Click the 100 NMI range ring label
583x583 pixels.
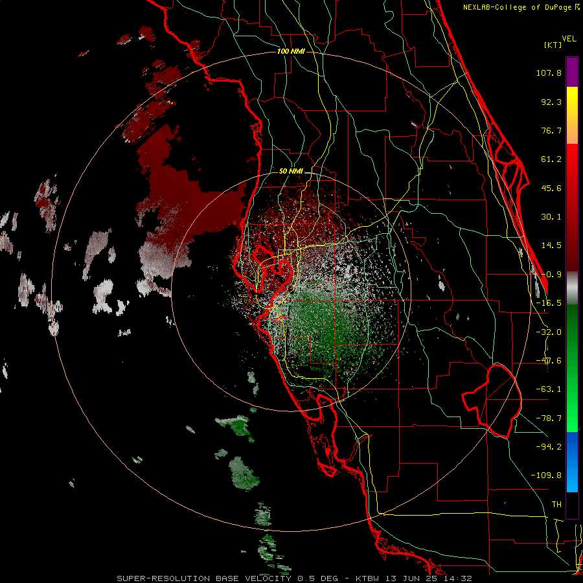click(x=291, y=51)
